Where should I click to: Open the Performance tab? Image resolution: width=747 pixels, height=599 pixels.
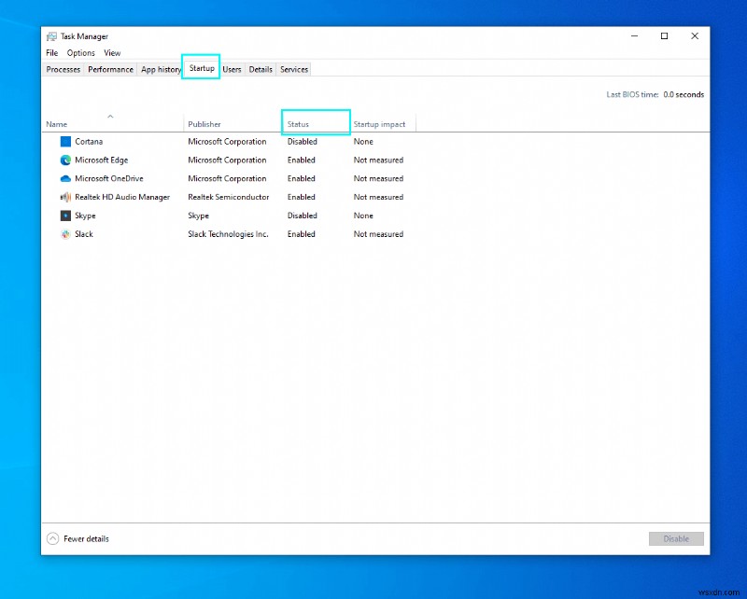(x=110, y=68)
